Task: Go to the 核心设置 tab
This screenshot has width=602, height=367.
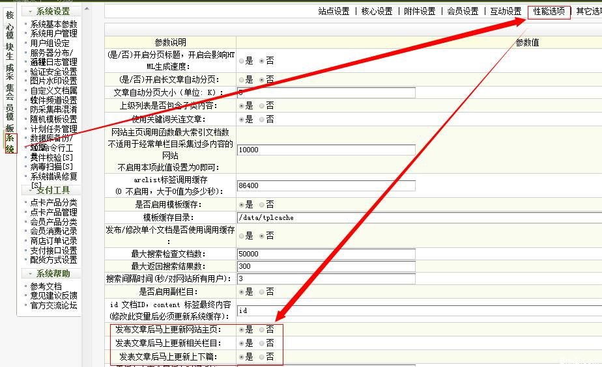Action: (x=377, y=11)
